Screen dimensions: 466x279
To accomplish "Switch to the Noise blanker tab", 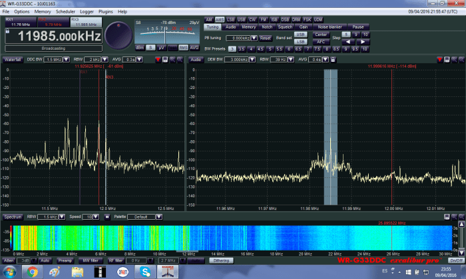I will pos(330,27).
